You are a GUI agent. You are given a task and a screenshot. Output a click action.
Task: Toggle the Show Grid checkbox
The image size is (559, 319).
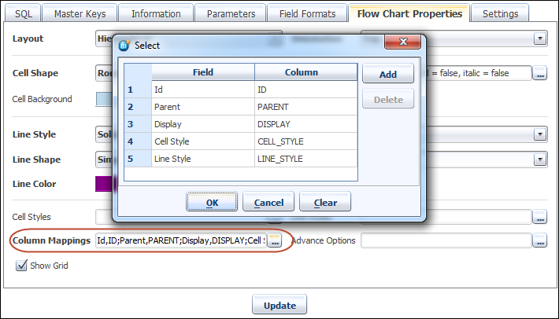point(21,266)
